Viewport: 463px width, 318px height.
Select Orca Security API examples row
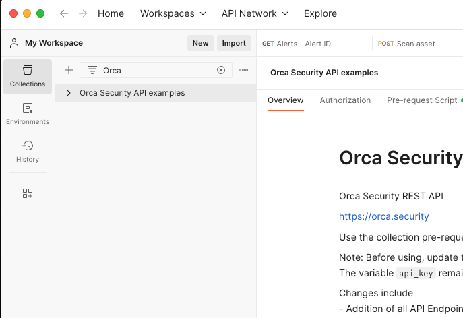click(x=156, y=93)
